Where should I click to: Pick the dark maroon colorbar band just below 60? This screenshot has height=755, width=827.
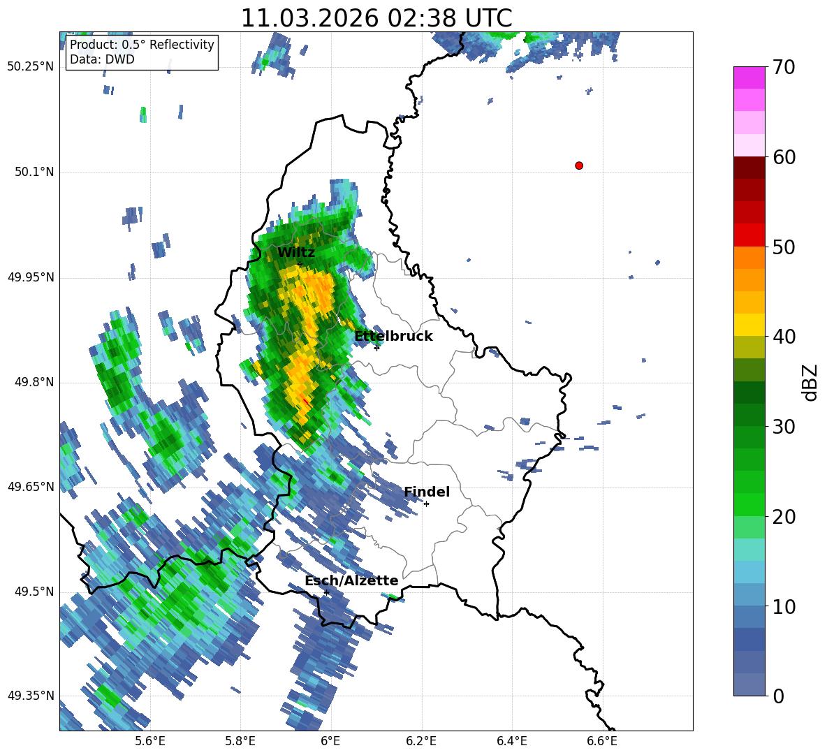tap(749, 168)
